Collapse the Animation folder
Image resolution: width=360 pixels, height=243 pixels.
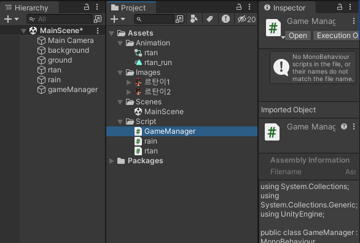click(x=120, y=44)
